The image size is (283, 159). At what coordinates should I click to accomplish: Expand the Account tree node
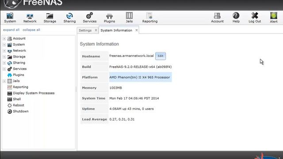pyautogui.click(x=4, y=38)
